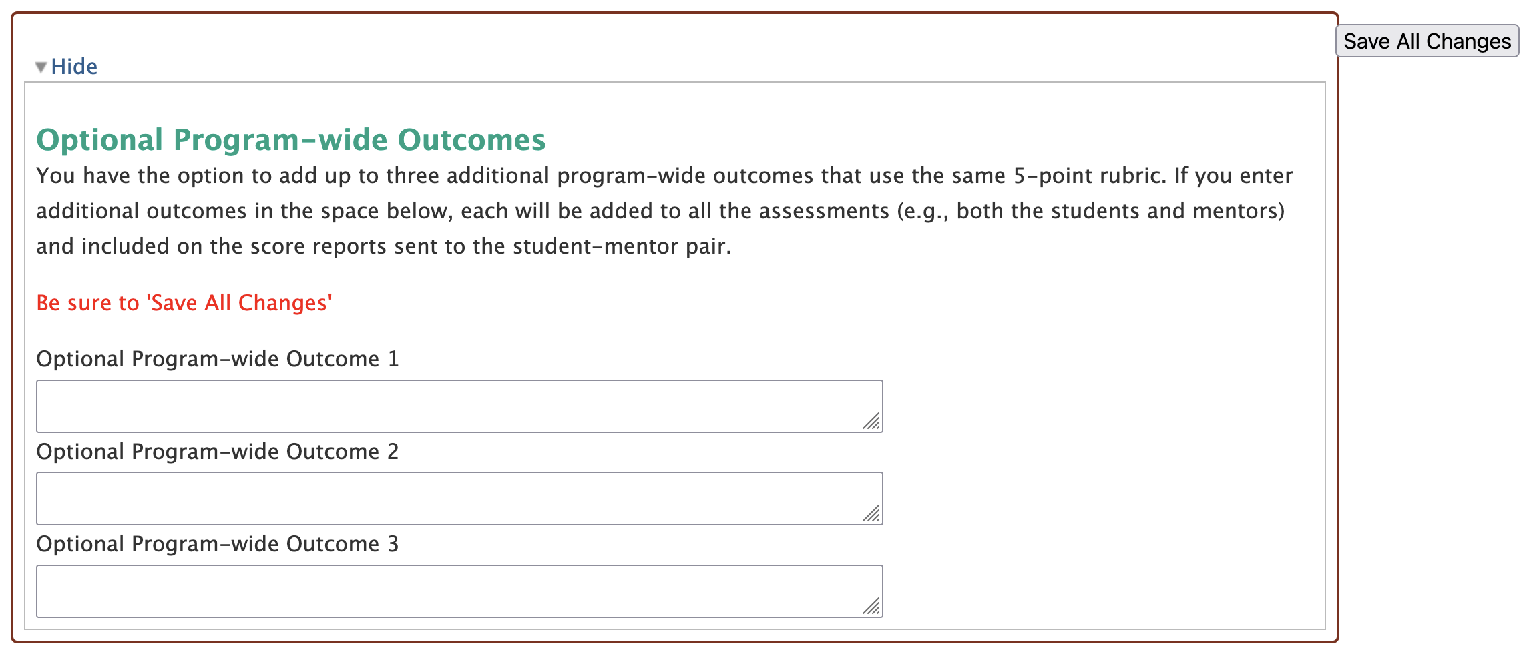
Task: Click the "Optional Program-wide Outcome 3" label
Action: click(x=218, y=544)
